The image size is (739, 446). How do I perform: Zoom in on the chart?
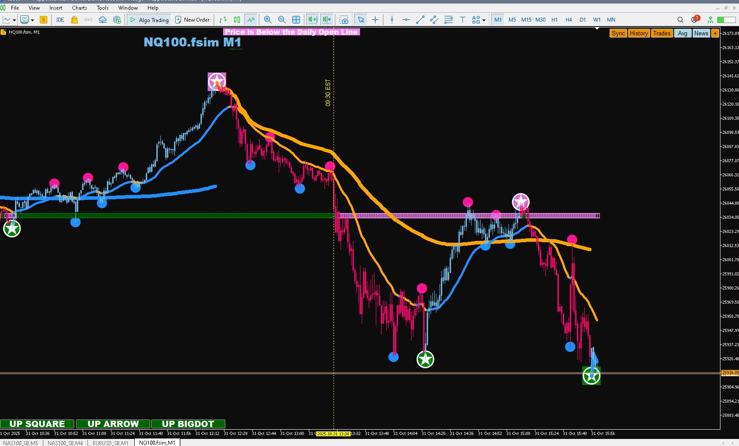268,20
